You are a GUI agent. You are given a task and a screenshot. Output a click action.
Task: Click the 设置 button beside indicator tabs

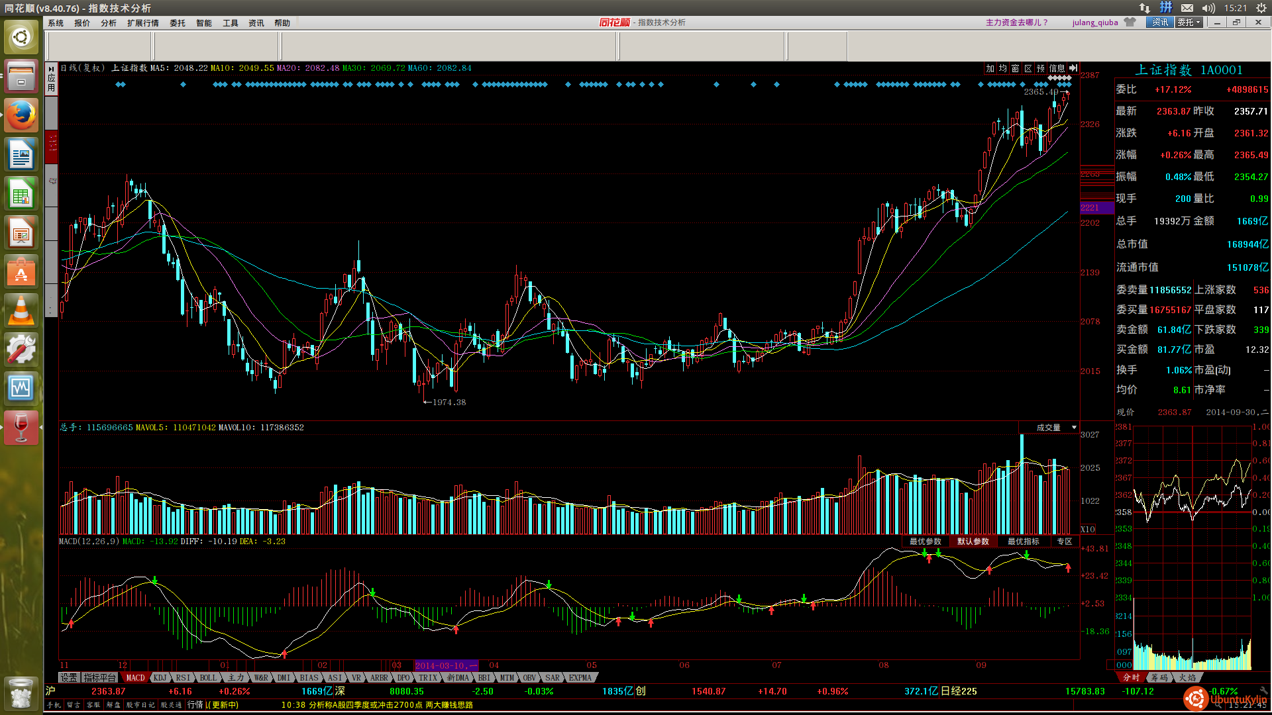[x=69, y=678]
